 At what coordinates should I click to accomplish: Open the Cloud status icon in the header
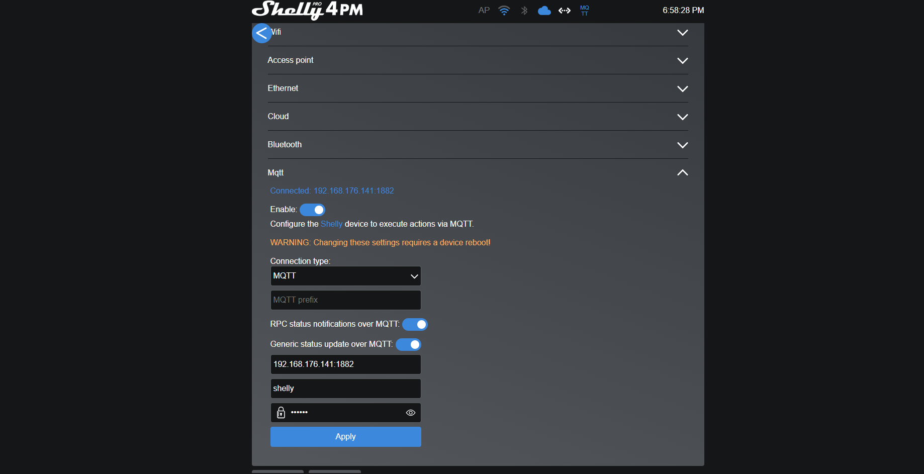coord(544,10)
